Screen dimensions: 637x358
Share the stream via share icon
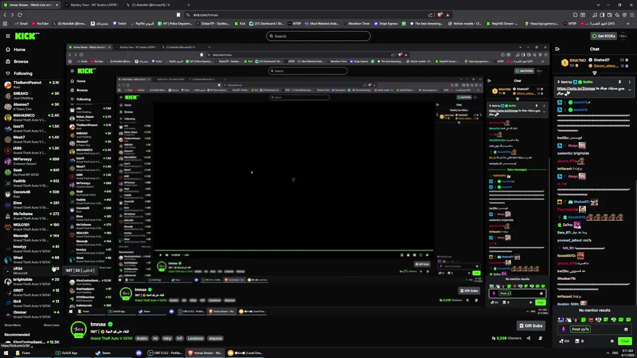[529, 338]
